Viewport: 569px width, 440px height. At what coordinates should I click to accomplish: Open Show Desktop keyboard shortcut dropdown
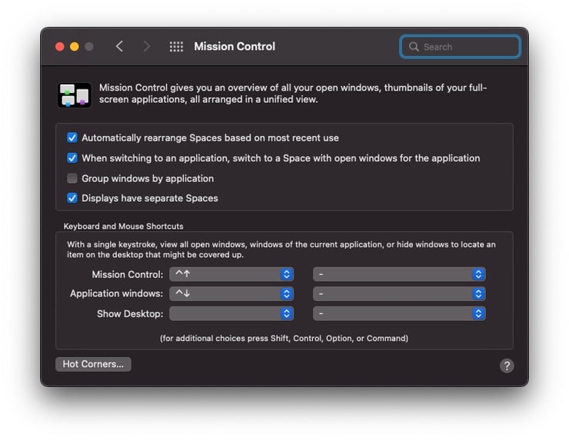click(231, 313)
